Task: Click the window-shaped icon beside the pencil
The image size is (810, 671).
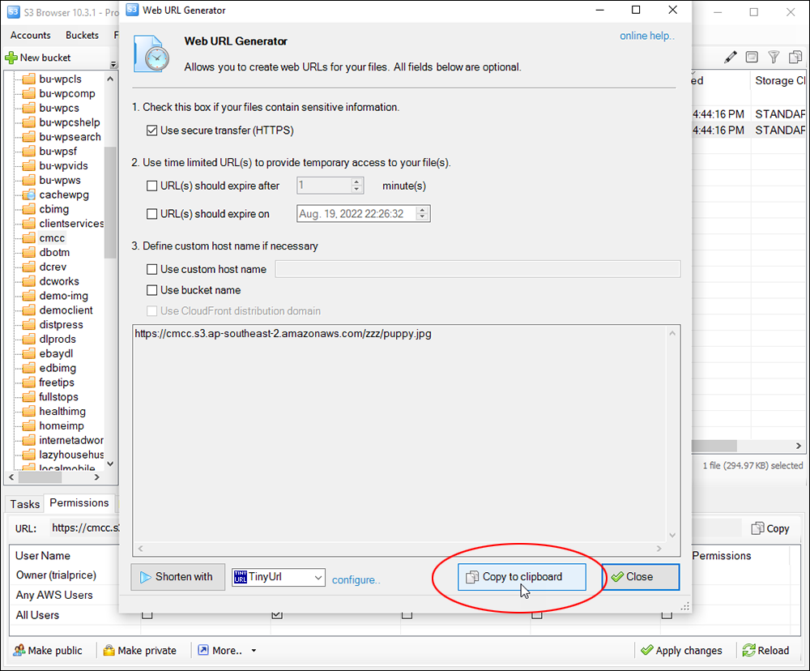Action: (752, 58)
